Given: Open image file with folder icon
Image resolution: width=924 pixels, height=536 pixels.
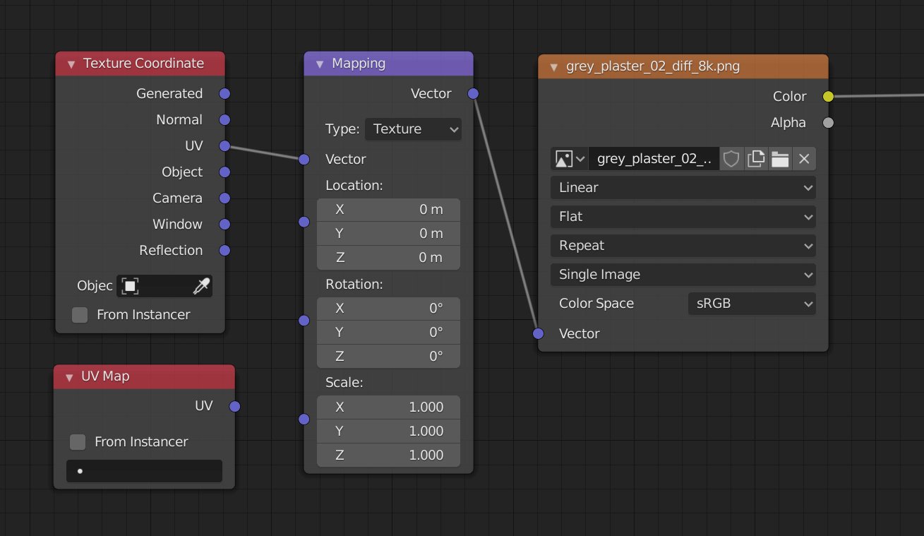Looking at the screenshot, I should [x=780, y=159].
